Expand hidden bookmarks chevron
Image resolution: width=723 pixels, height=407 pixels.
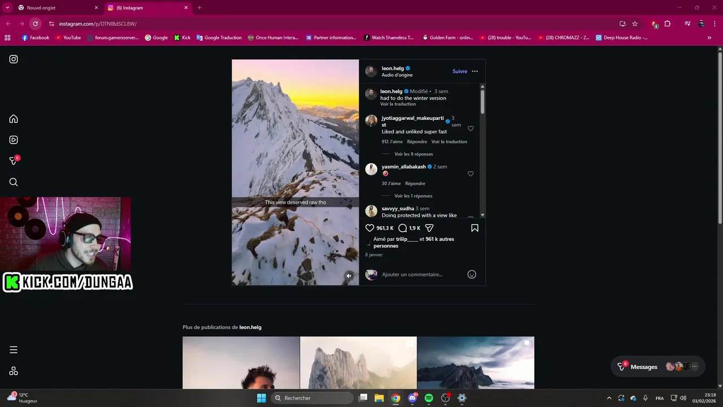[709, 38]
